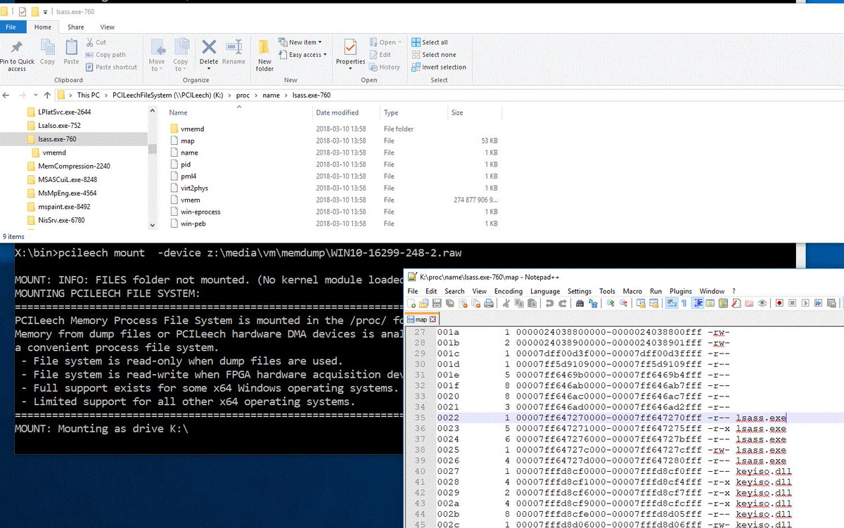Click the Open file icon in Notepad++
Screen dimensions: 844x528
[x=423, y=304]
